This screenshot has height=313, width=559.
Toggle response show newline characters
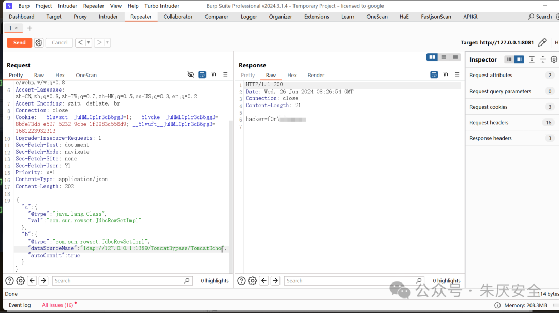[x=446, y=74]
